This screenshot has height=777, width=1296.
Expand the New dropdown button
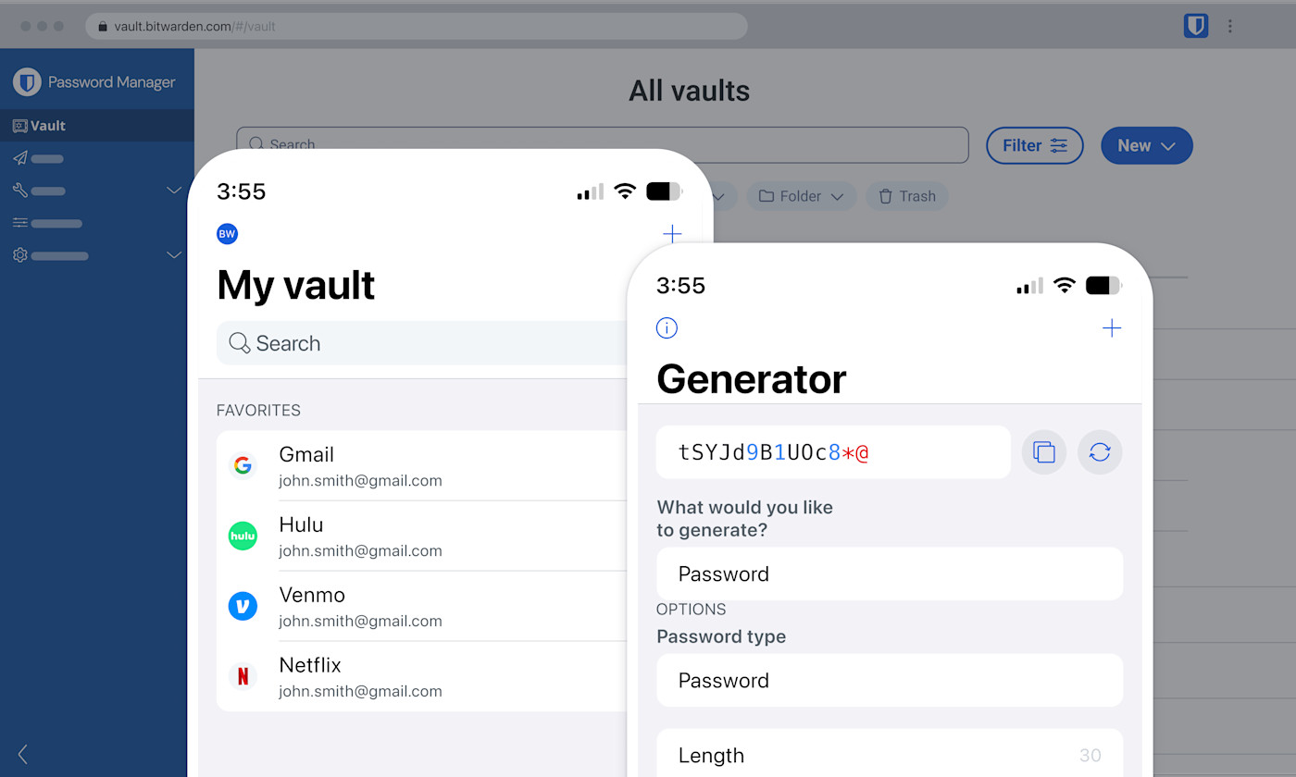point(1146,145)
